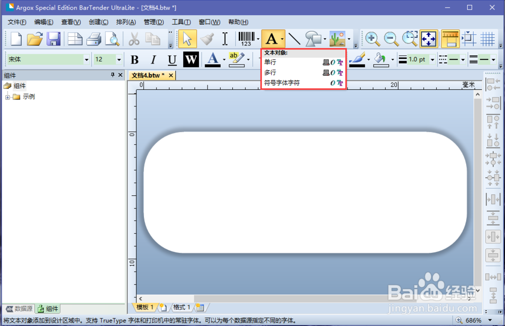Open the 查看(V) menu

(x=71, y=22)
